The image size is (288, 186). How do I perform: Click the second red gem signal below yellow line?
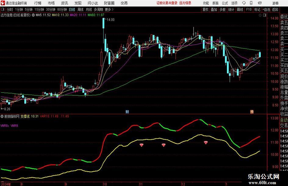pos(163,145)
